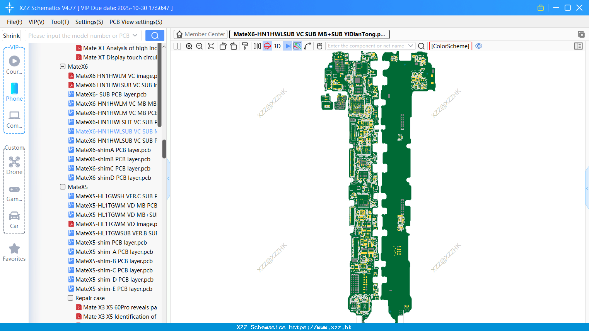Open the tab list window icon

tap(581, 34)
